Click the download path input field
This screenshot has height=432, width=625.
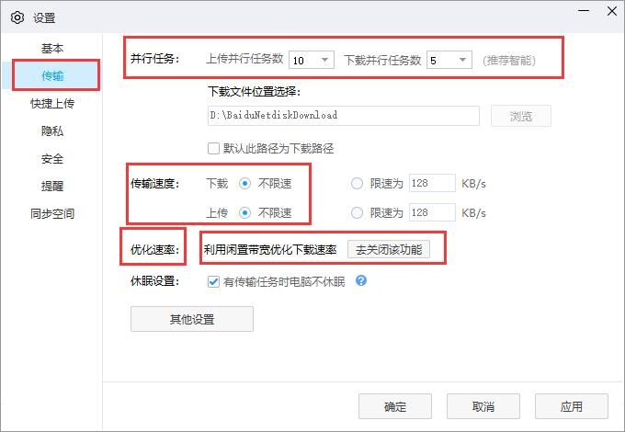coord(343,116)
